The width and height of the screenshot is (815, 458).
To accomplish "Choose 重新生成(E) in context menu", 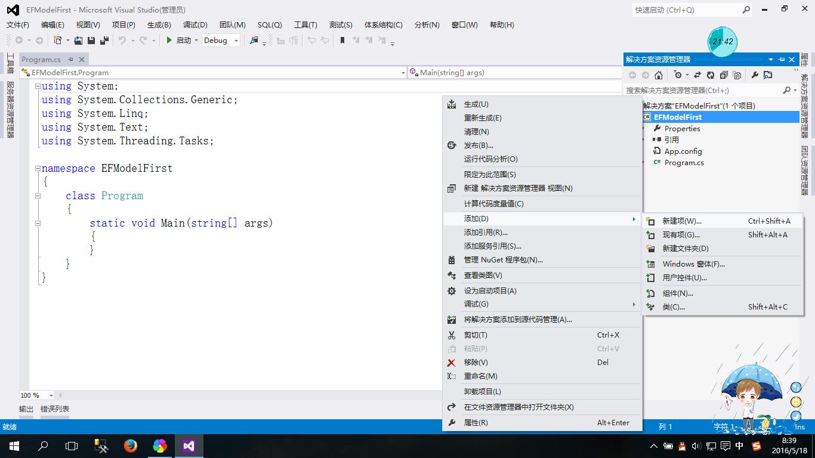I will coord(542,118).
